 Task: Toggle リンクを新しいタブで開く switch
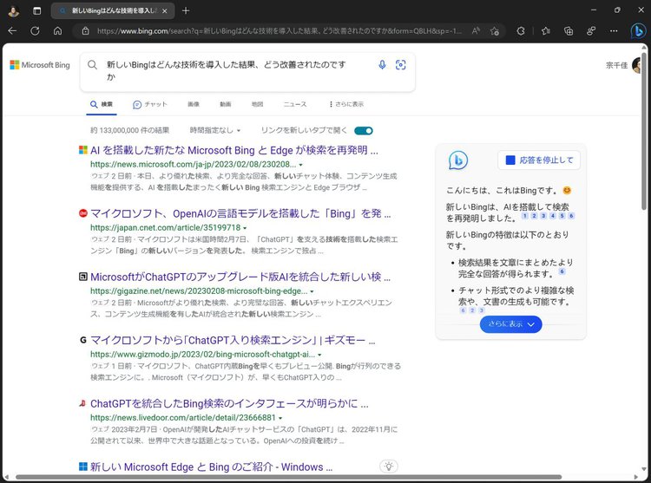364,130
